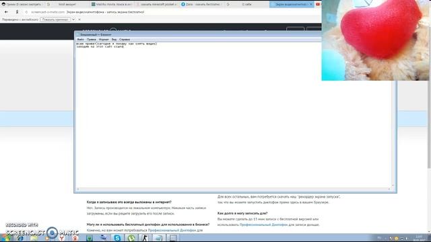Switch to the 'скачать minecraft pocket' tab
Image resolution: width=431 pixels, height=242 pixels.
(x=157, y=5)
